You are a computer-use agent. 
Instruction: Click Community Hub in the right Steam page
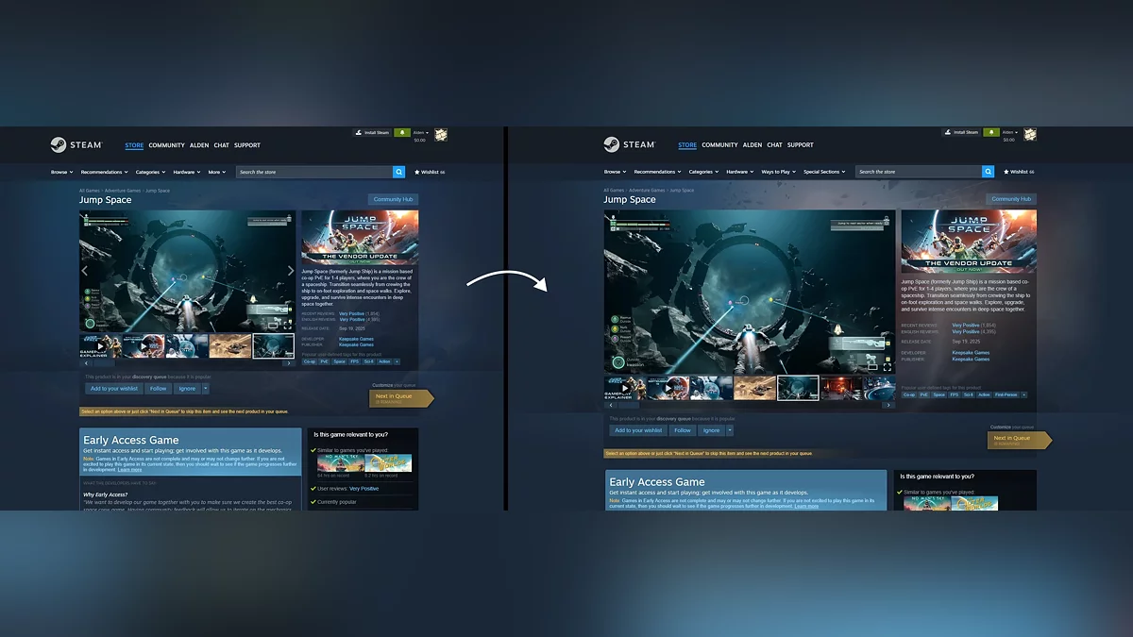1011,199
